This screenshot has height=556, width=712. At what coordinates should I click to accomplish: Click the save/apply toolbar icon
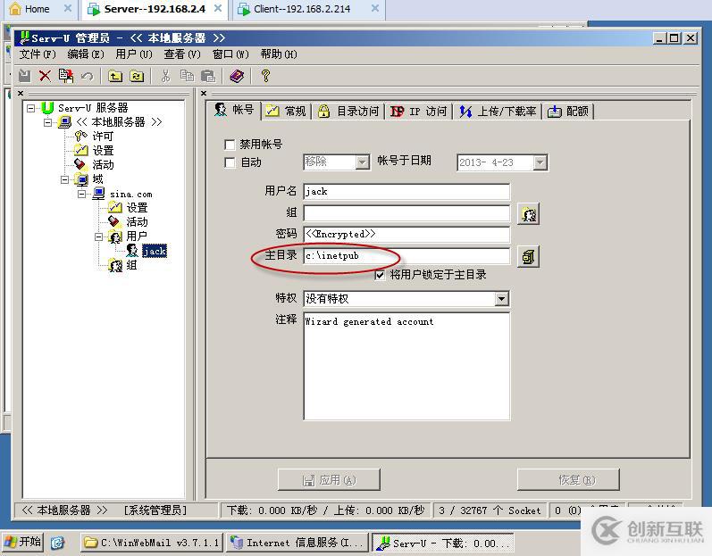click(x=24, y=76)
